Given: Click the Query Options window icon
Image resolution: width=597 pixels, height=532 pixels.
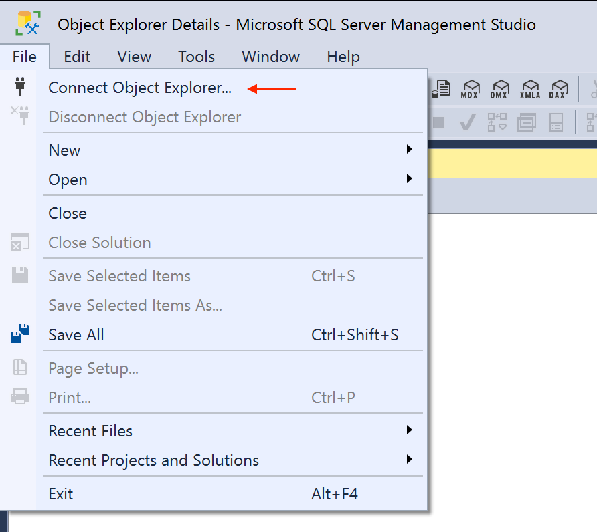Looking at the screenshot, I should click(x=527, y=122).
